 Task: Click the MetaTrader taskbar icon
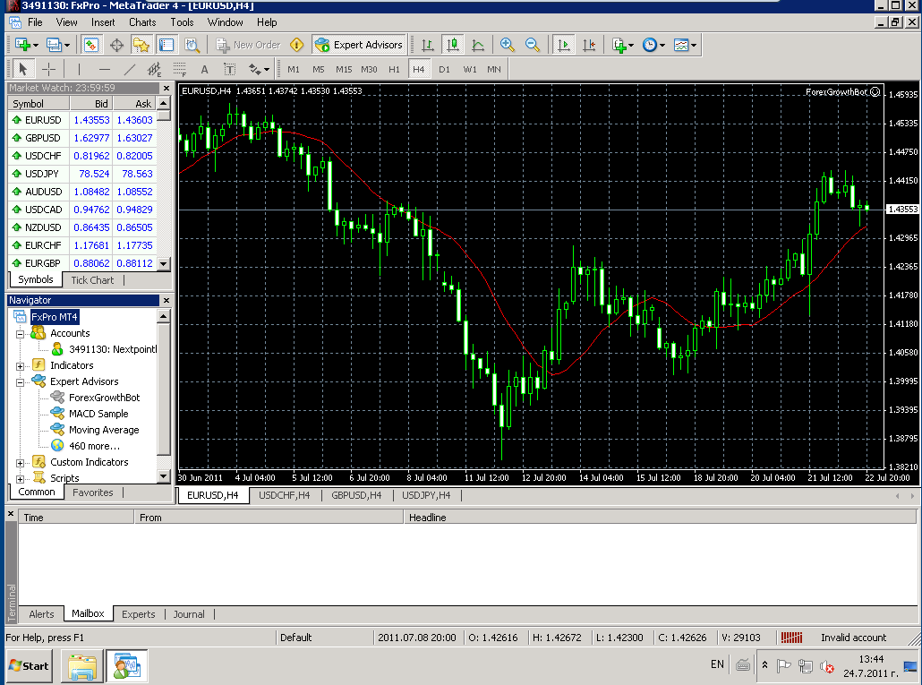(126, 666)
